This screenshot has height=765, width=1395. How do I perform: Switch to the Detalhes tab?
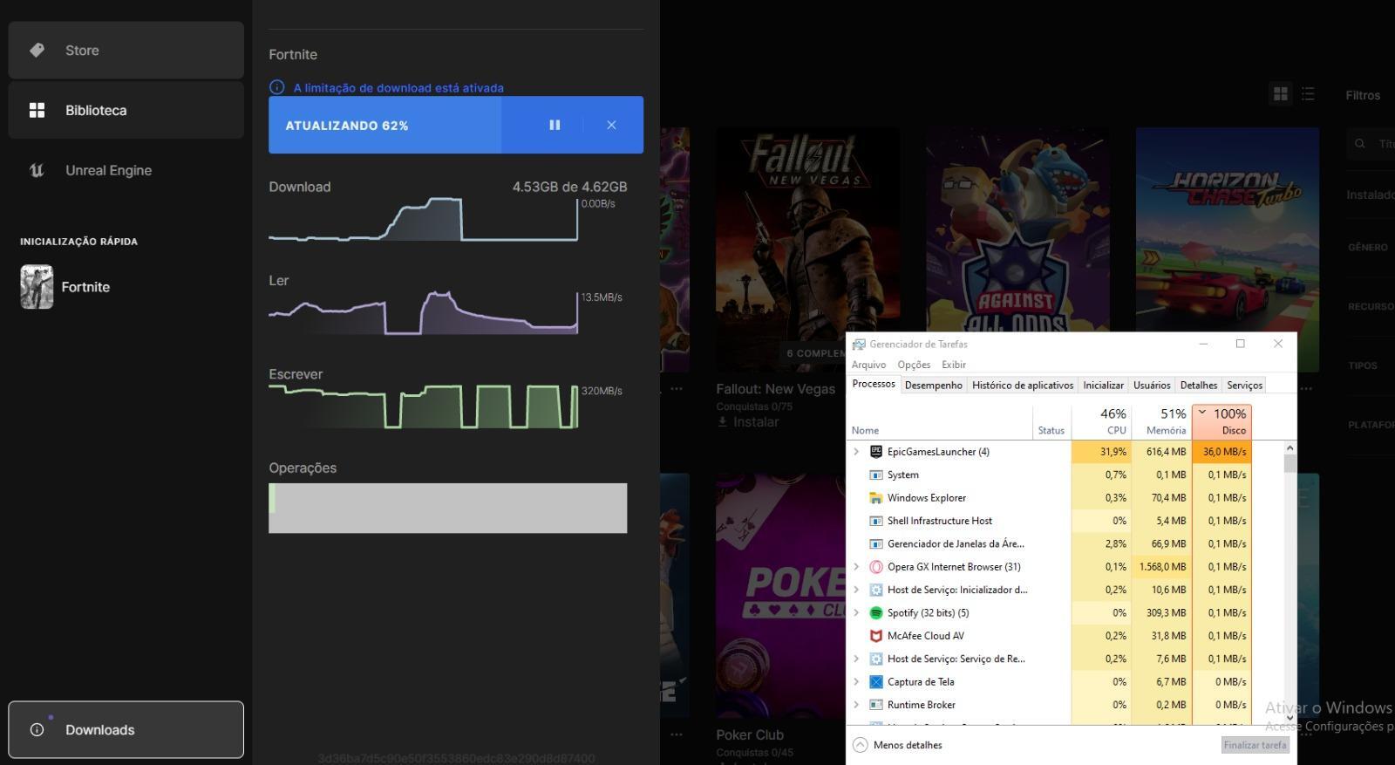[x=1199, y=385]
